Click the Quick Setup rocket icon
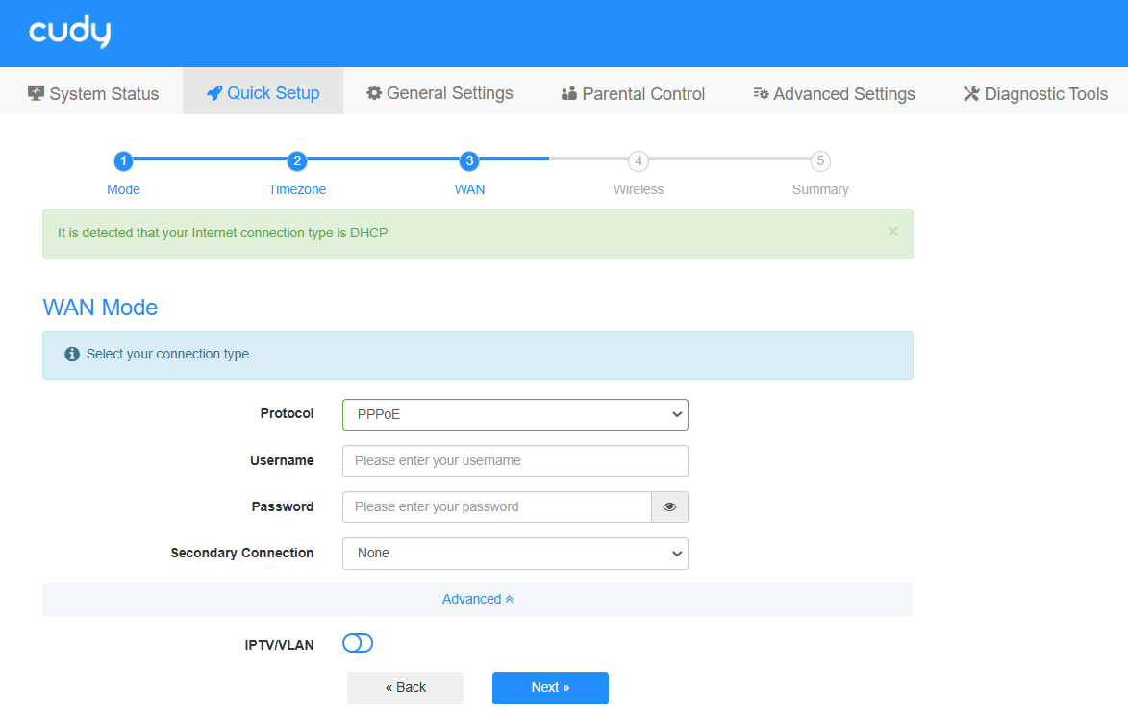The height and width of the screenshot is (716, 1128). click(214, 93)
